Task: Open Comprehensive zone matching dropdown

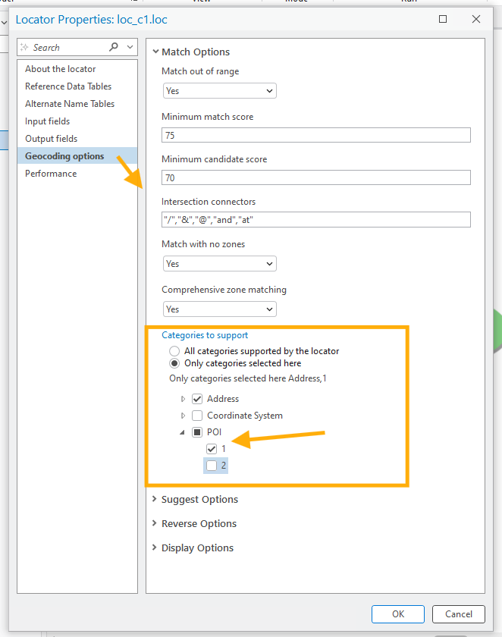Action: (x=220, y=309)
